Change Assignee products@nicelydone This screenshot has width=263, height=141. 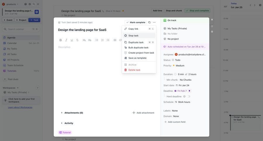[190, 54]
